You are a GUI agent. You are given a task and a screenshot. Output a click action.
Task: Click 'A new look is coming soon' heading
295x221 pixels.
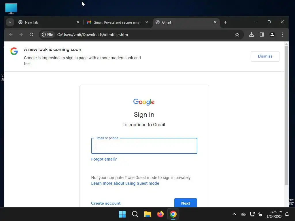(x=52, y=49)
